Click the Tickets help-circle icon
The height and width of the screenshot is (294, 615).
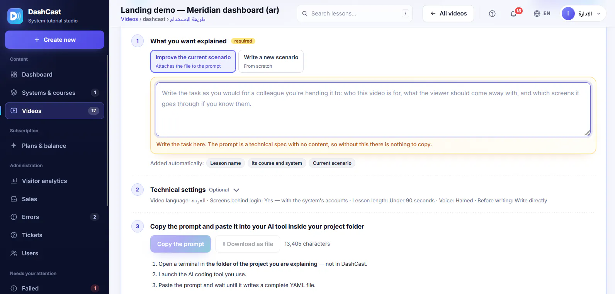[x=14, y=235]
